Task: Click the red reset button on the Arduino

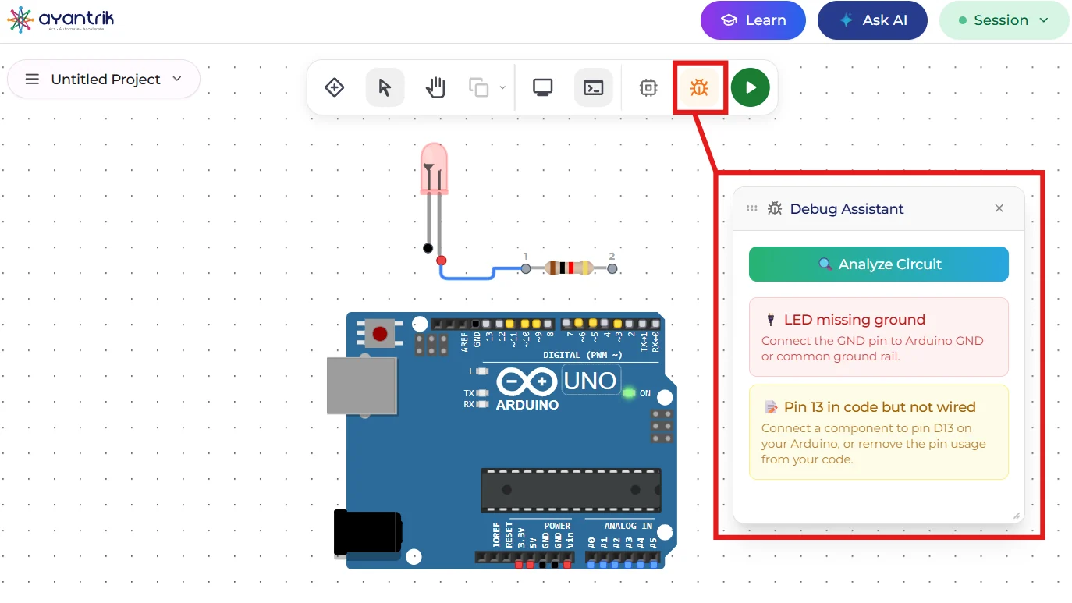Action: pyautogui.click(x=380, y=335)
